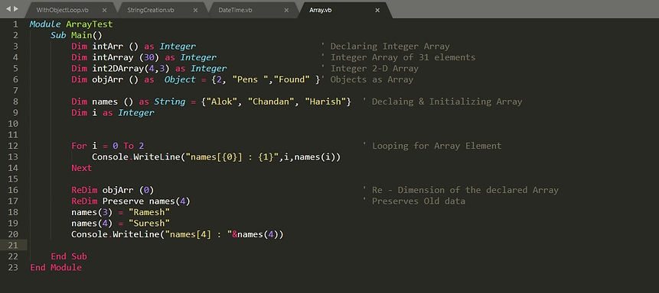Click the comment 'Integer 2-D Array'

click(374, 69)
